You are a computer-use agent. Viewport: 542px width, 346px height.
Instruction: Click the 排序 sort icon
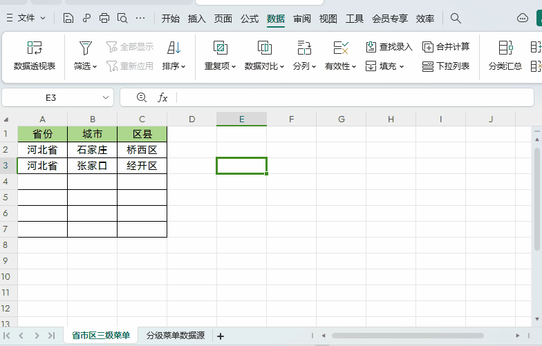click(174, 48)
